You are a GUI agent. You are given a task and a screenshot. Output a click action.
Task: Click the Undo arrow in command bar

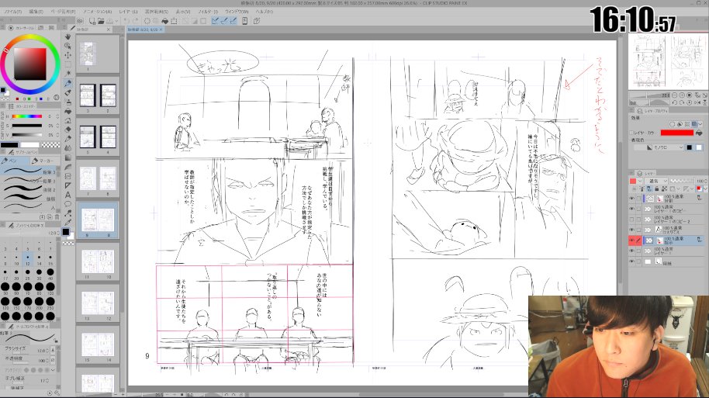[x=126, y=21]
